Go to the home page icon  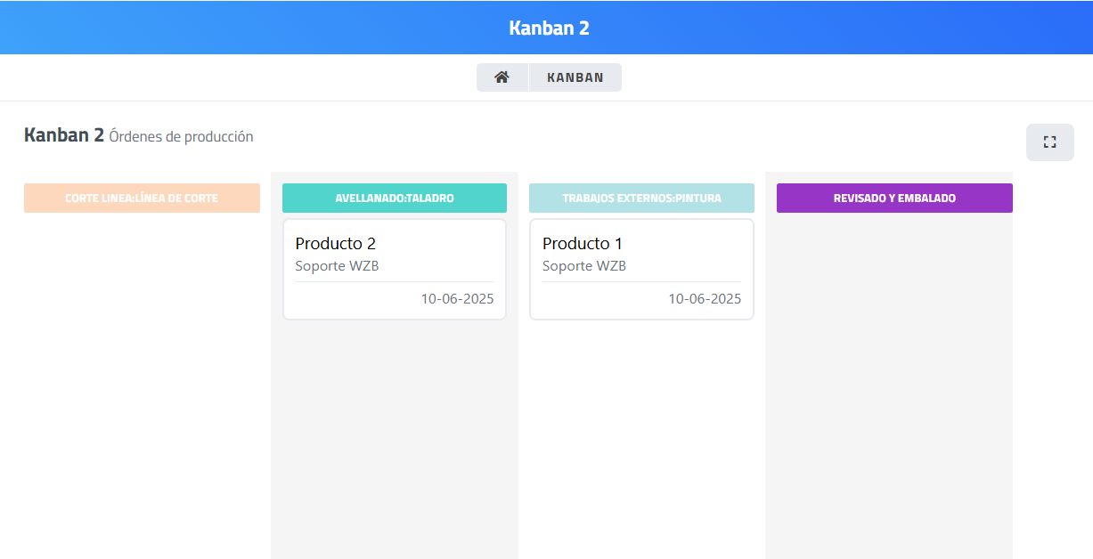tap(502, 77)
